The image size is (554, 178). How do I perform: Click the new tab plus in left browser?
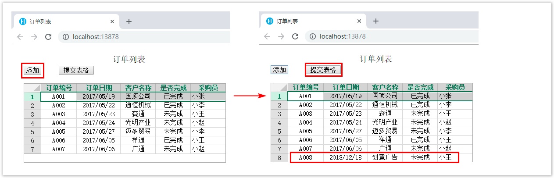click(129, 21)
